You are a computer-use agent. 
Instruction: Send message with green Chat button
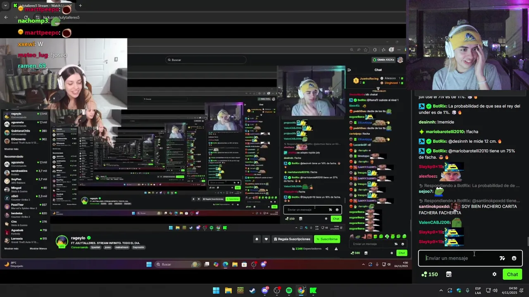pos(512,274)
